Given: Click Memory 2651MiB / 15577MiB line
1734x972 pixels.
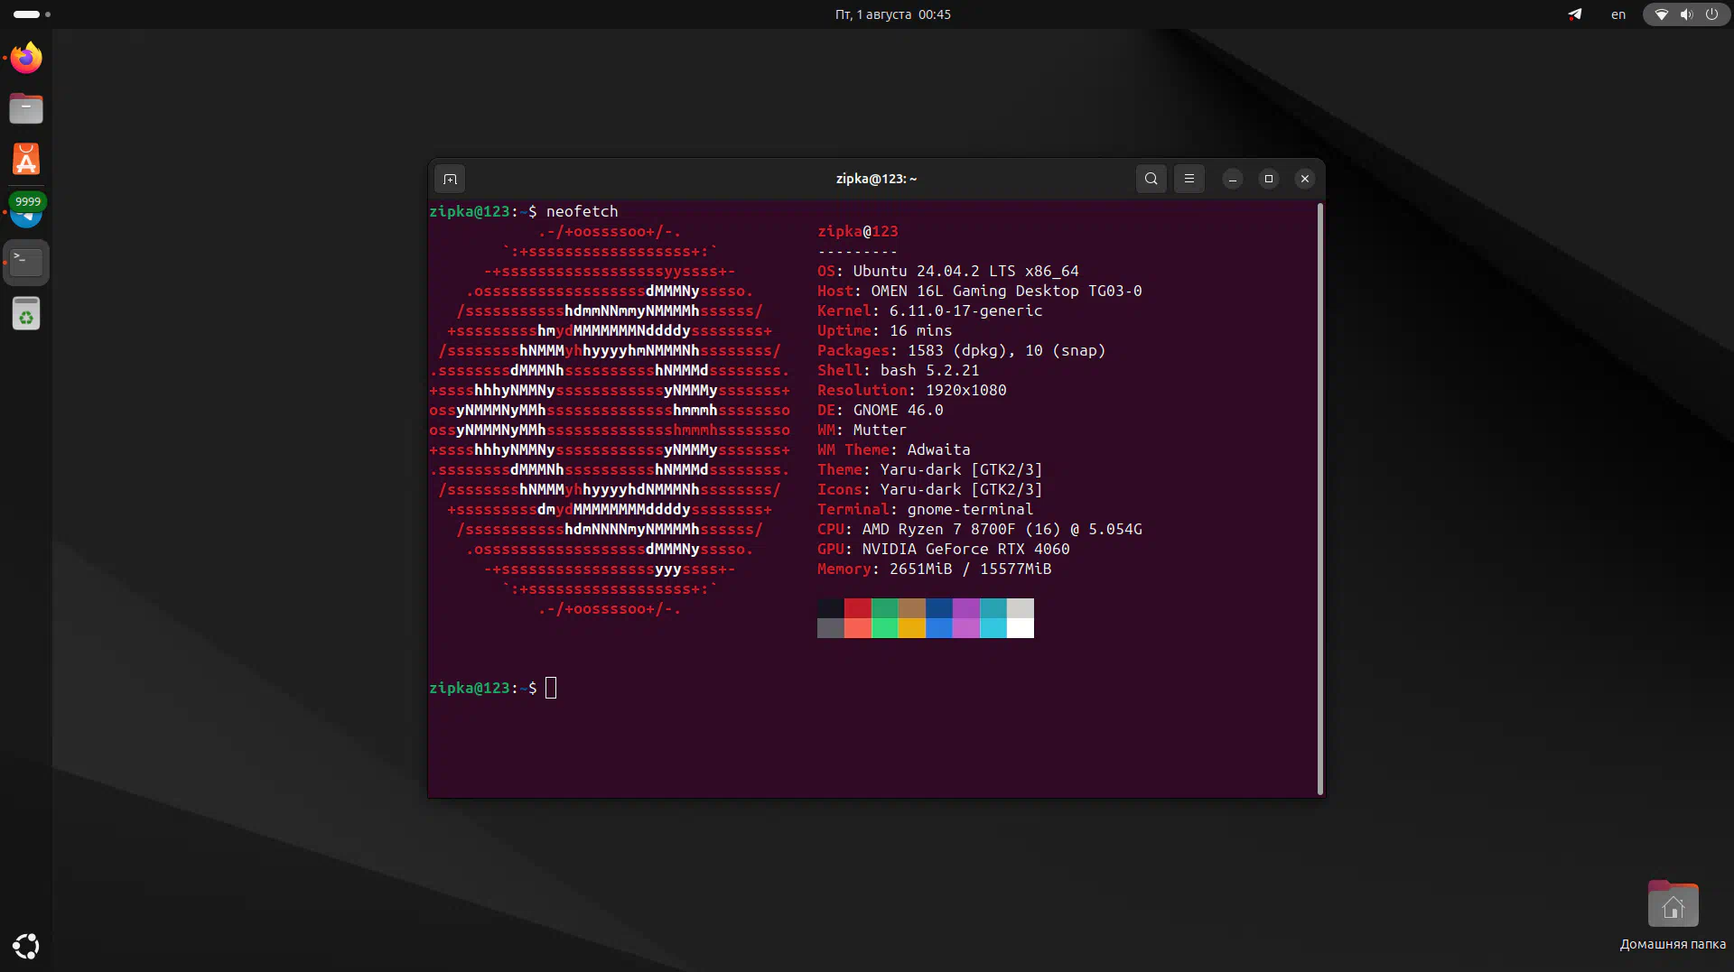Looking at the screenshot, I should (x=935, y=569).
